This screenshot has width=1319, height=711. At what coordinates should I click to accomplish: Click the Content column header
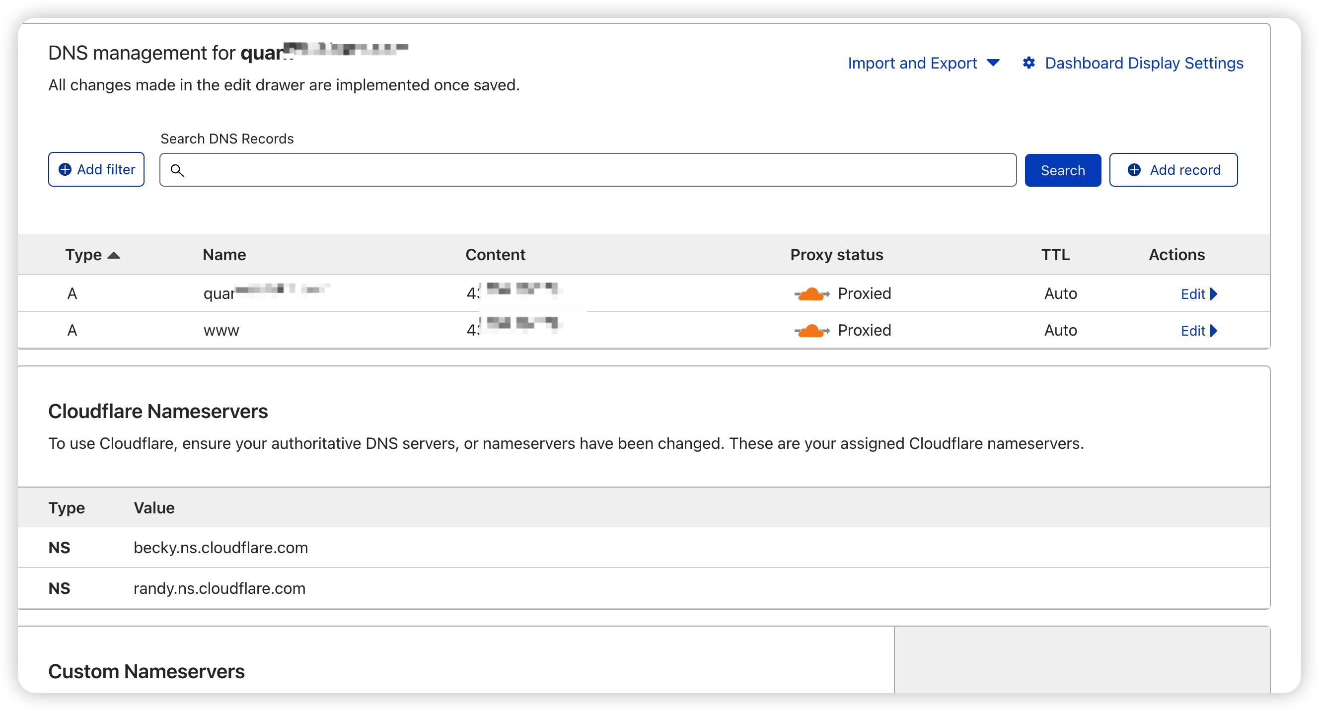tap(495, 255)
